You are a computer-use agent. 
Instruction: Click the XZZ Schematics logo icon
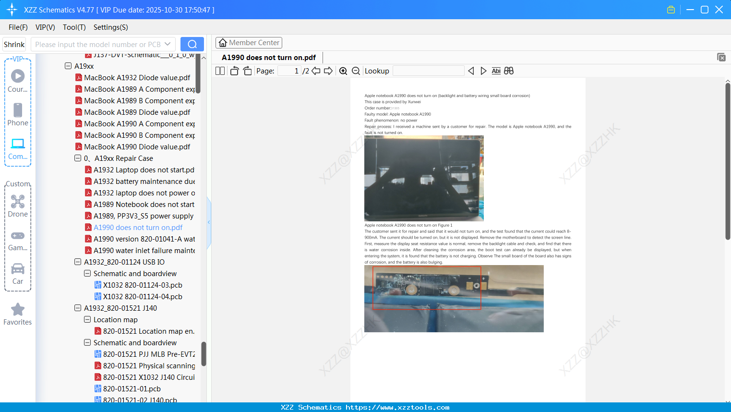(12, 10)
